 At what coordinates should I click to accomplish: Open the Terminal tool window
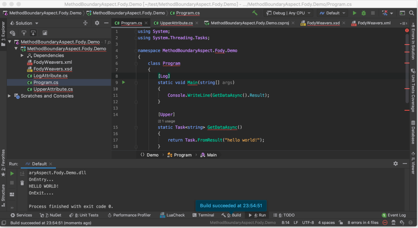[x=203, y=215]
